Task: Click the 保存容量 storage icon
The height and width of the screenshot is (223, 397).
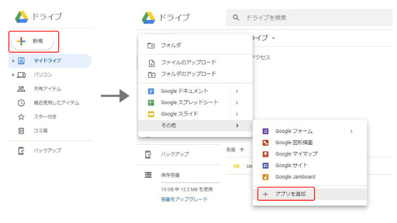Action: [x=148, y=175]
